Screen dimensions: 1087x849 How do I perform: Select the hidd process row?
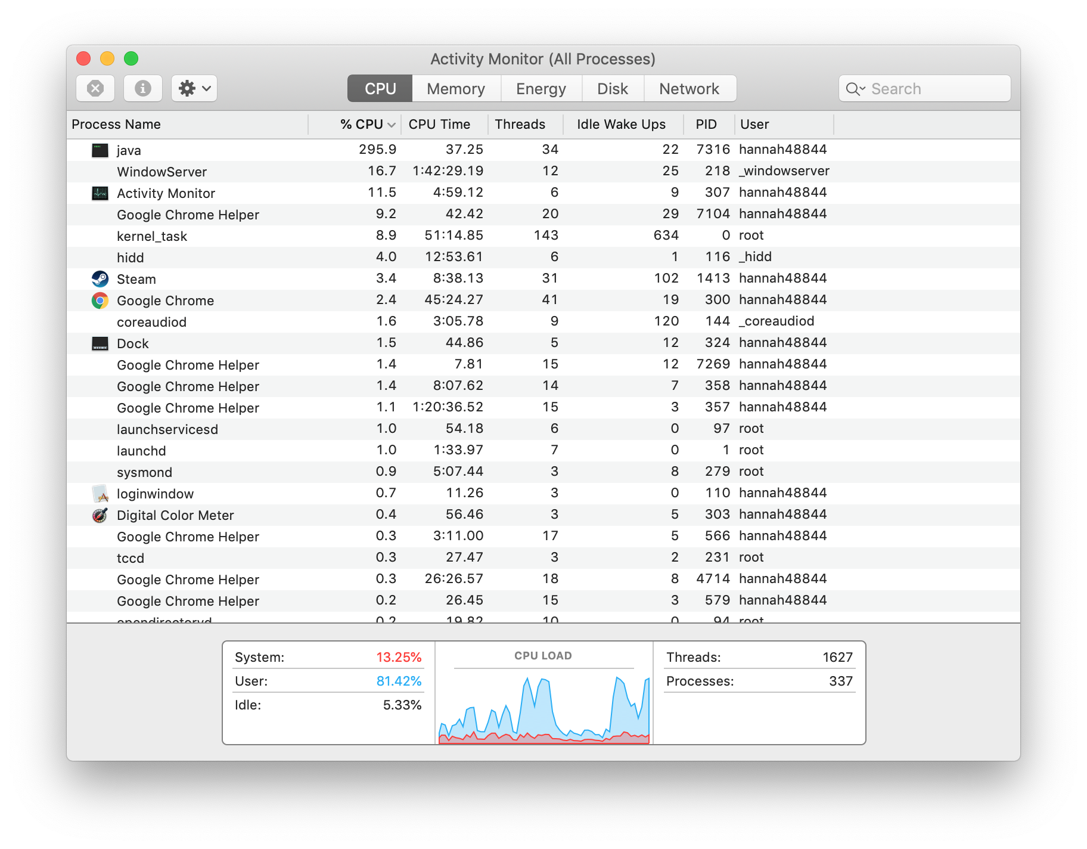click(543, 257)
